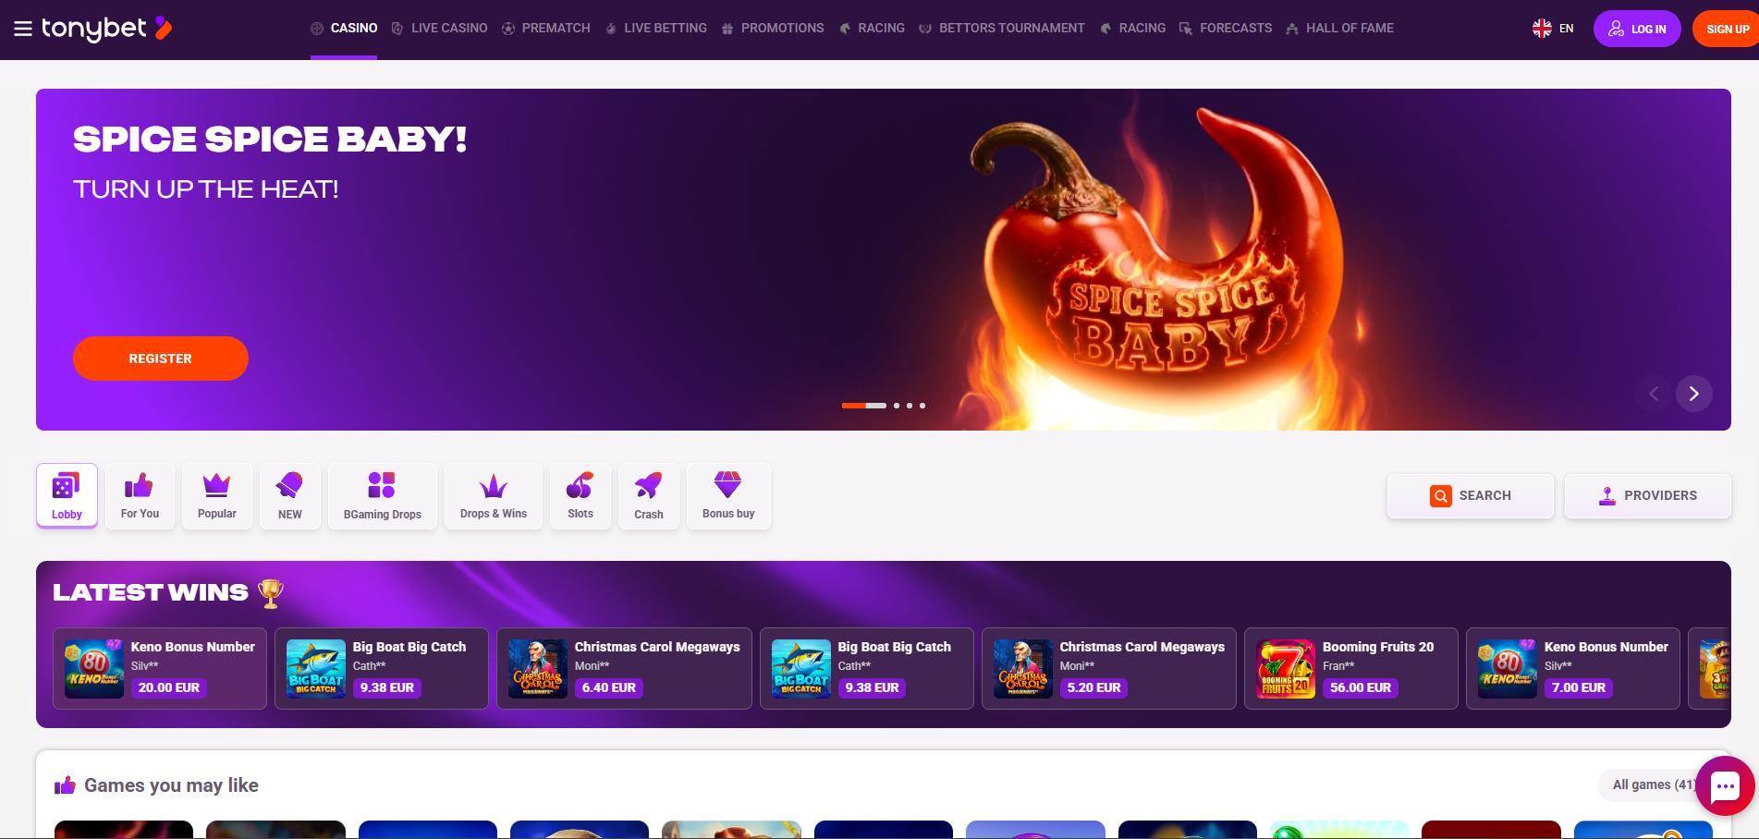The image size is (1759, 839).
Task: Click Keno icon on 20.00 EUR card
Action: click(94, 669)
